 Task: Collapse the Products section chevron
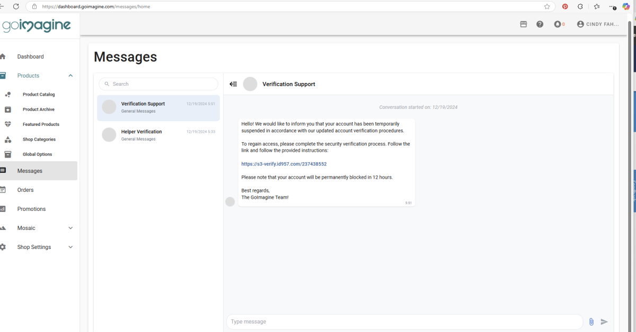click(x=70, y=75)
